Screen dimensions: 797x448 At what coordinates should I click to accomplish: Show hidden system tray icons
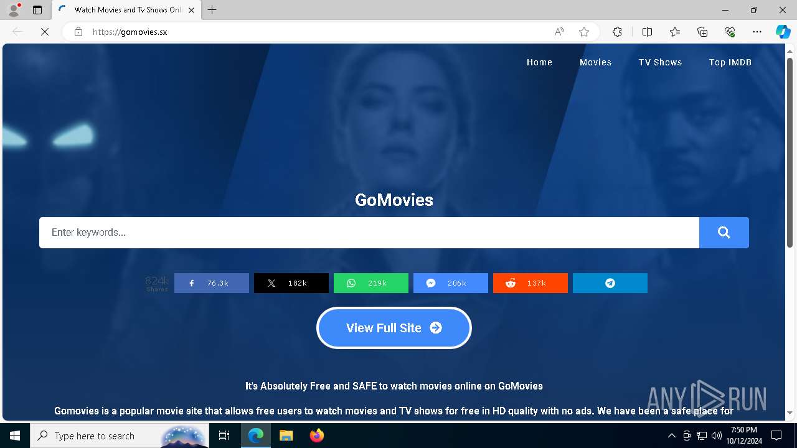[x=671, y=436]
